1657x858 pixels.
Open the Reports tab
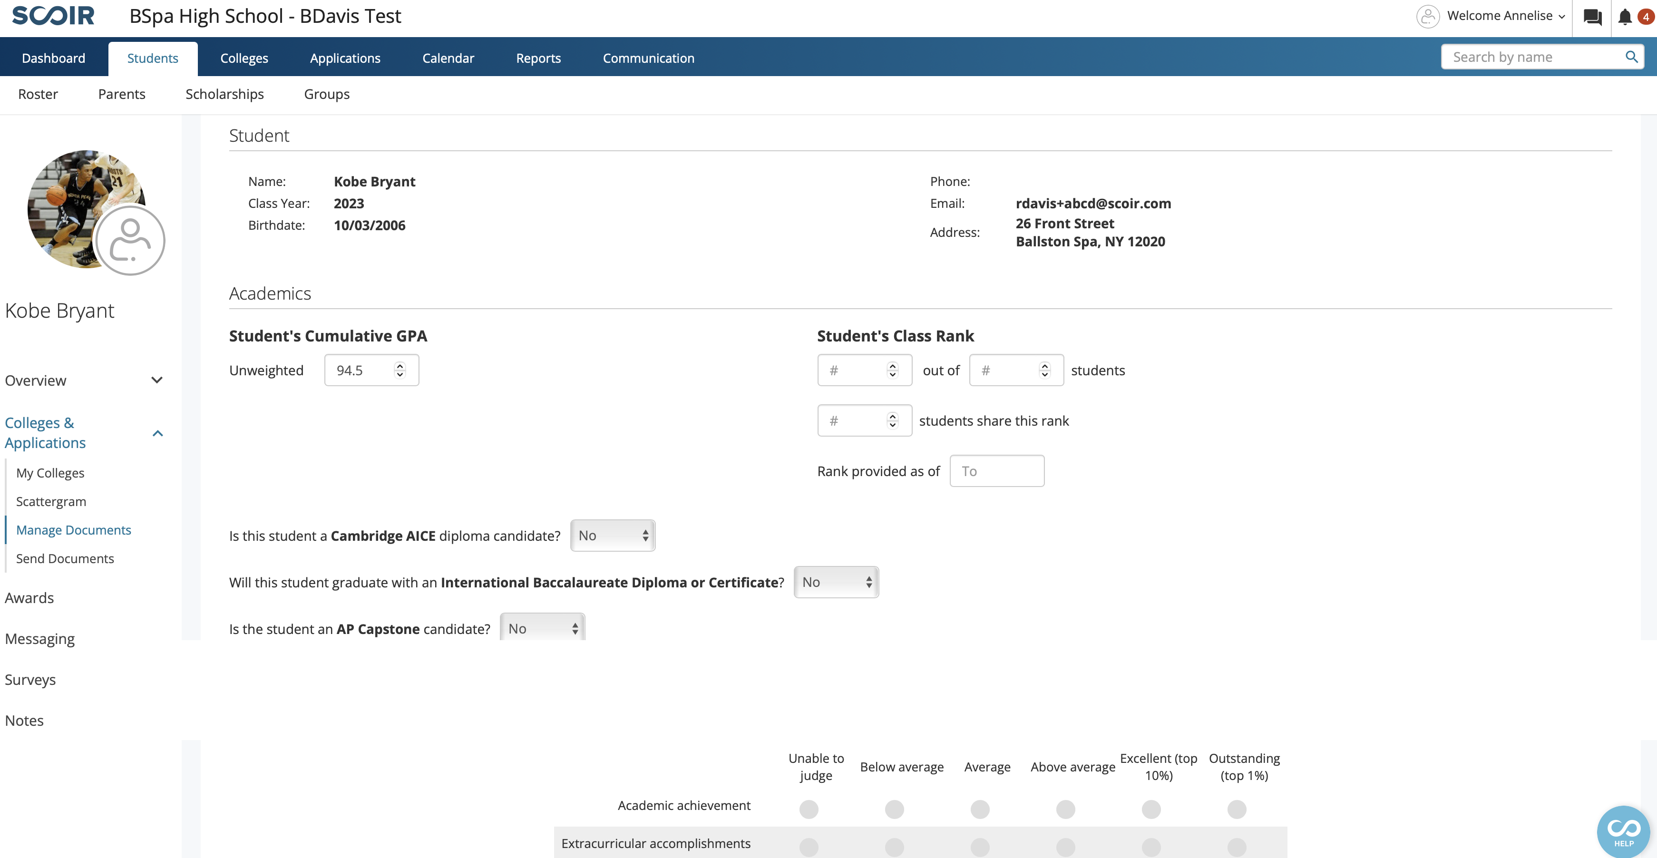pyautogui.click(x=538, y=58)
